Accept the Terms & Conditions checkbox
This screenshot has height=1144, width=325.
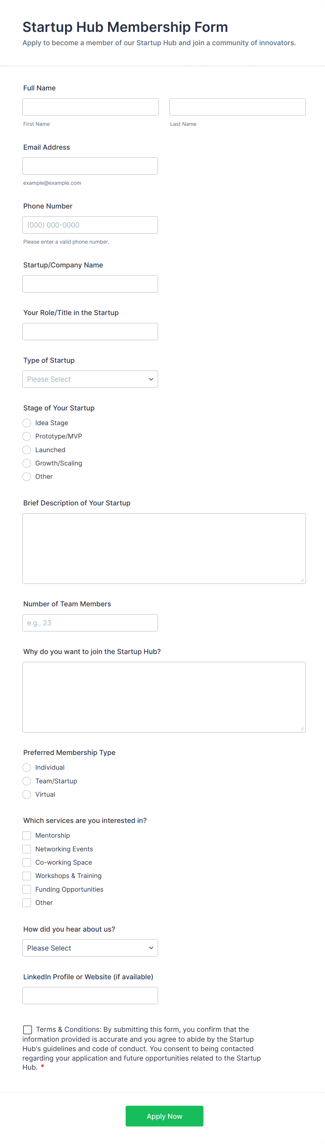(28, 1029)
